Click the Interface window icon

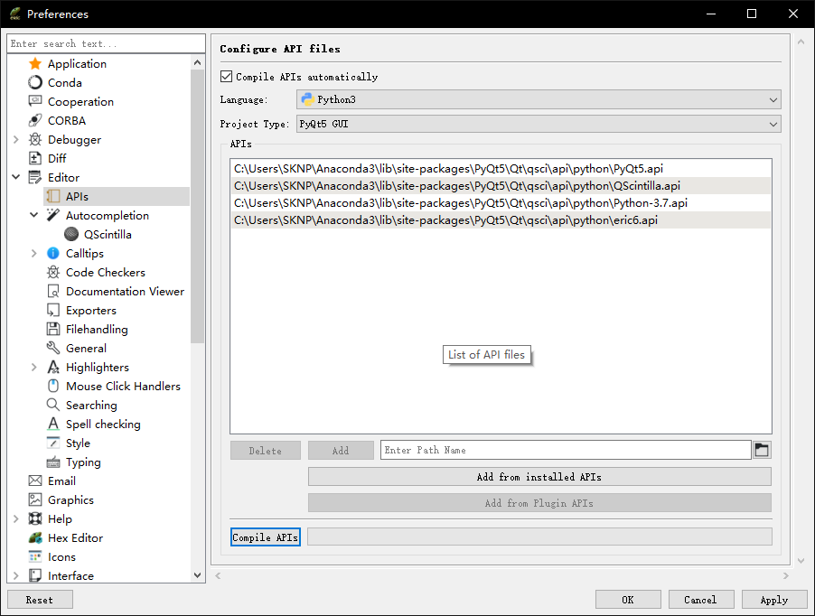[35, 575]
